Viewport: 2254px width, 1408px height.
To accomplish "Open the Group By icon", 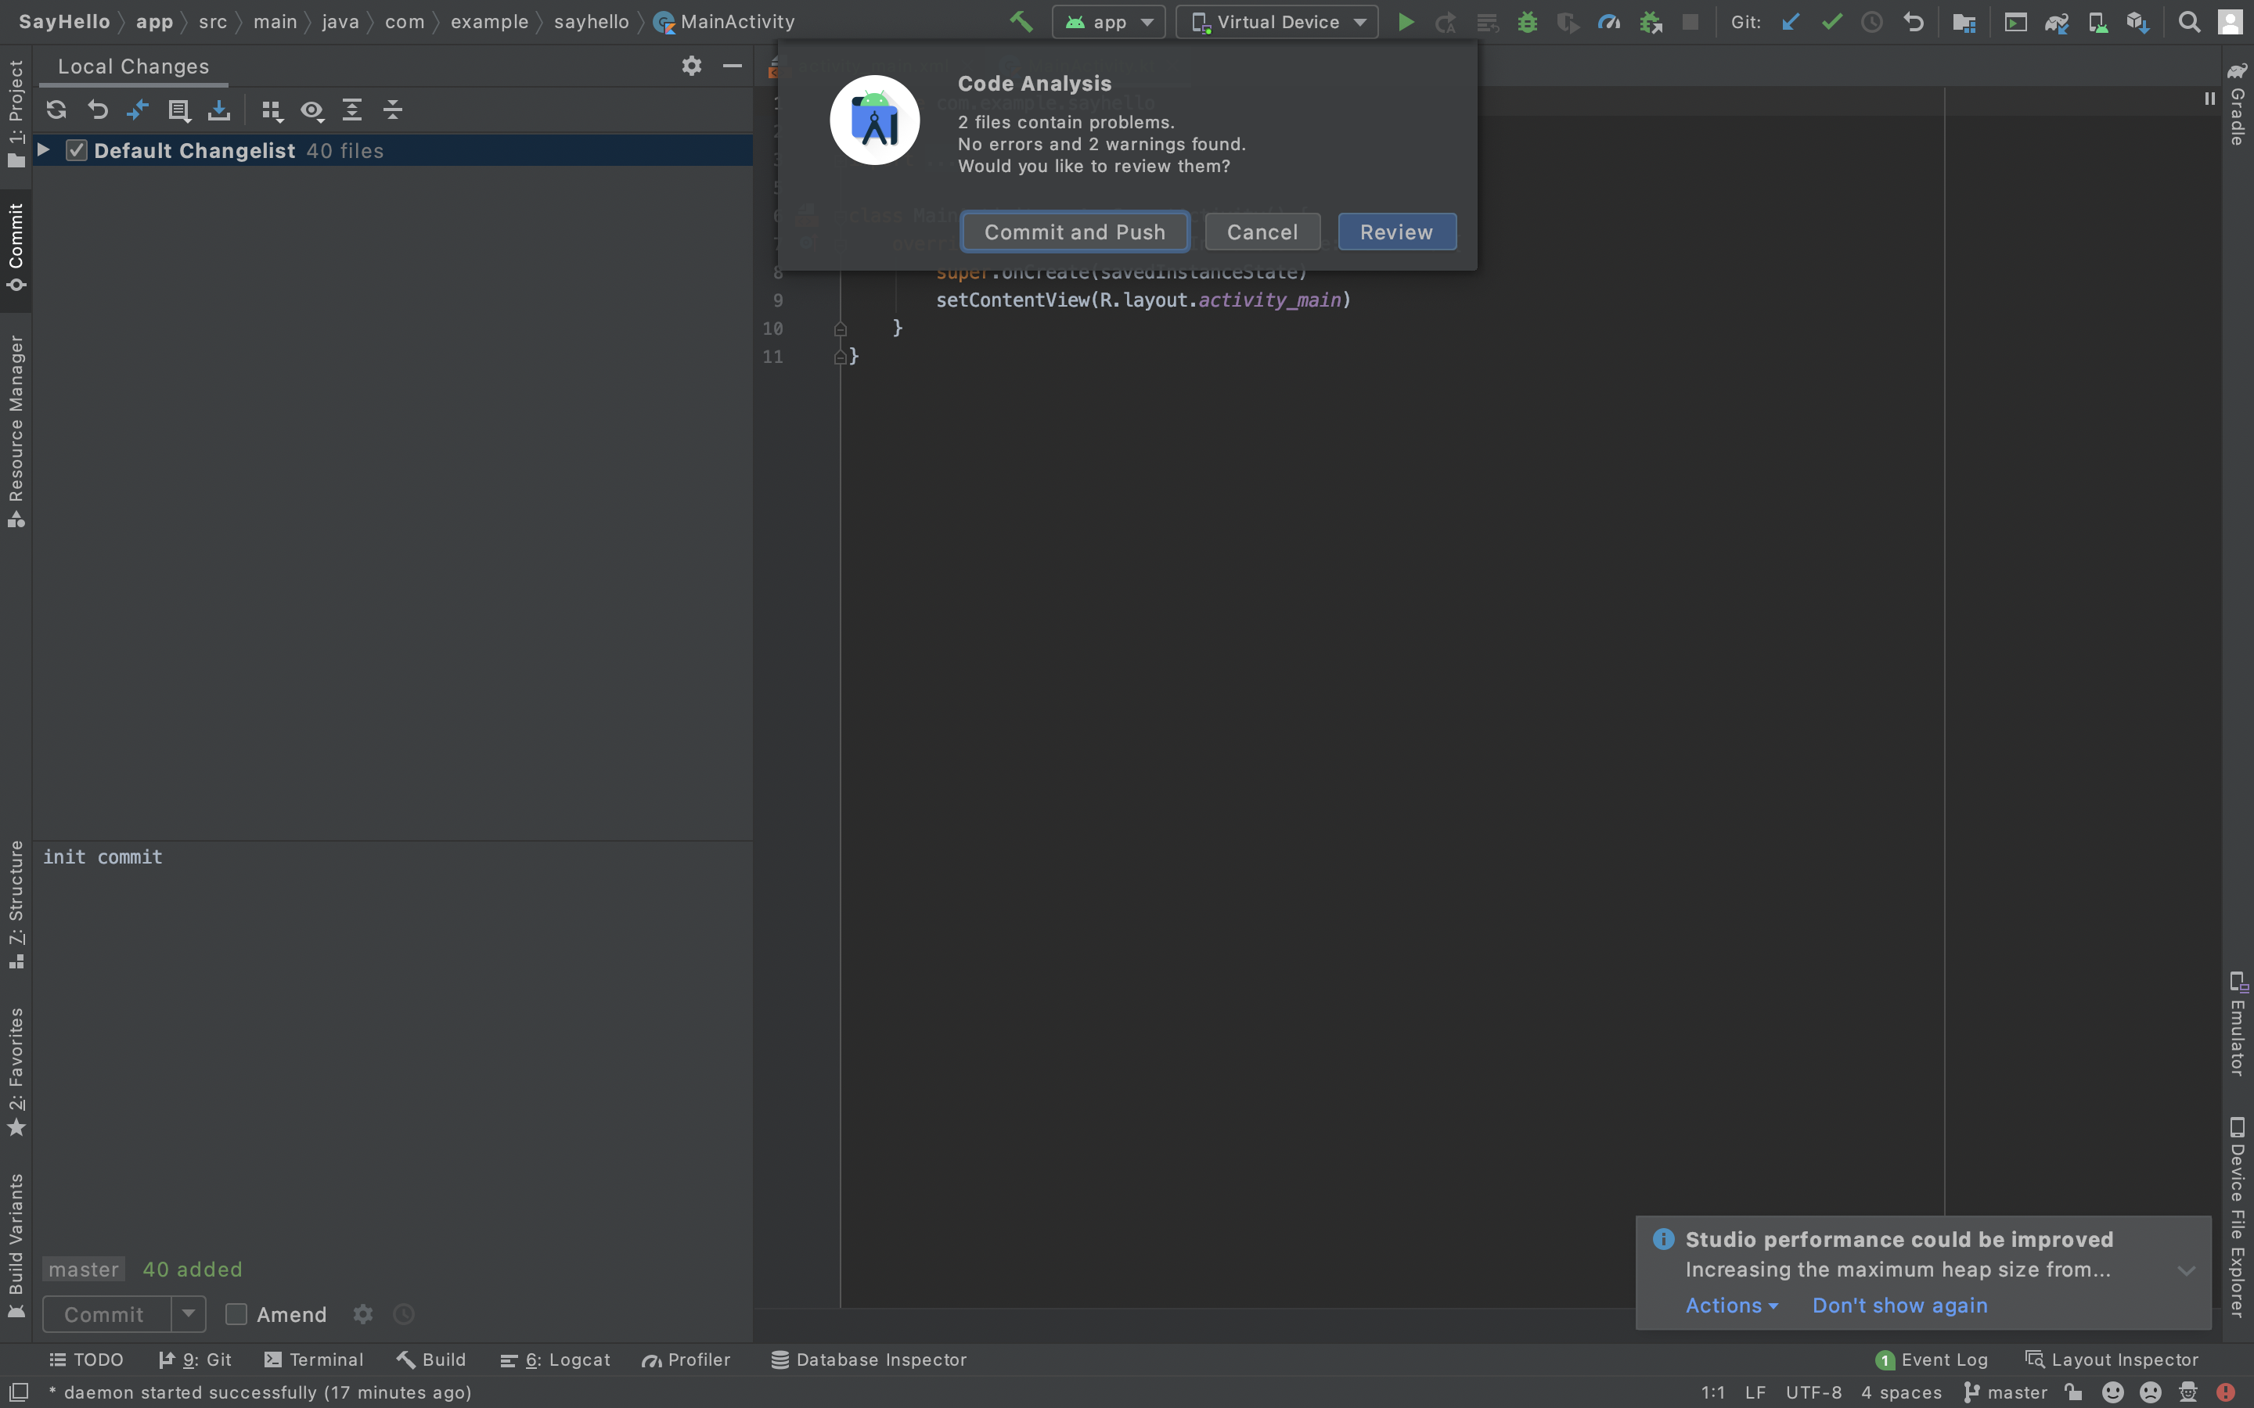I will 271,110.
